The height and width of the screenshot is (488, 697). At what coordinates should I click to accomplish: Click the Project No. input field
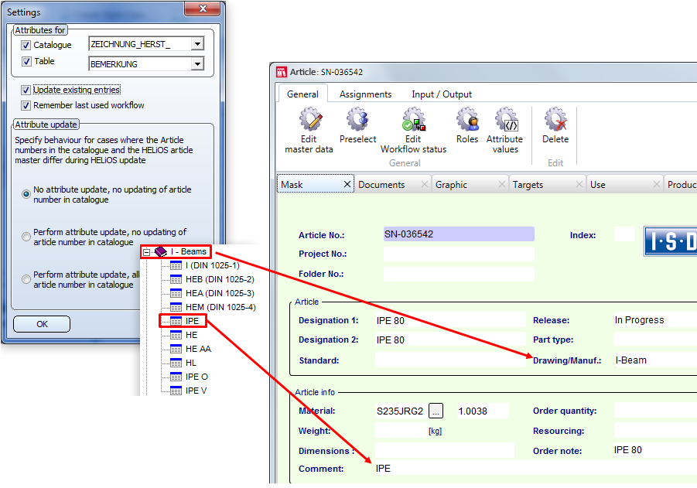pos(459,254)
